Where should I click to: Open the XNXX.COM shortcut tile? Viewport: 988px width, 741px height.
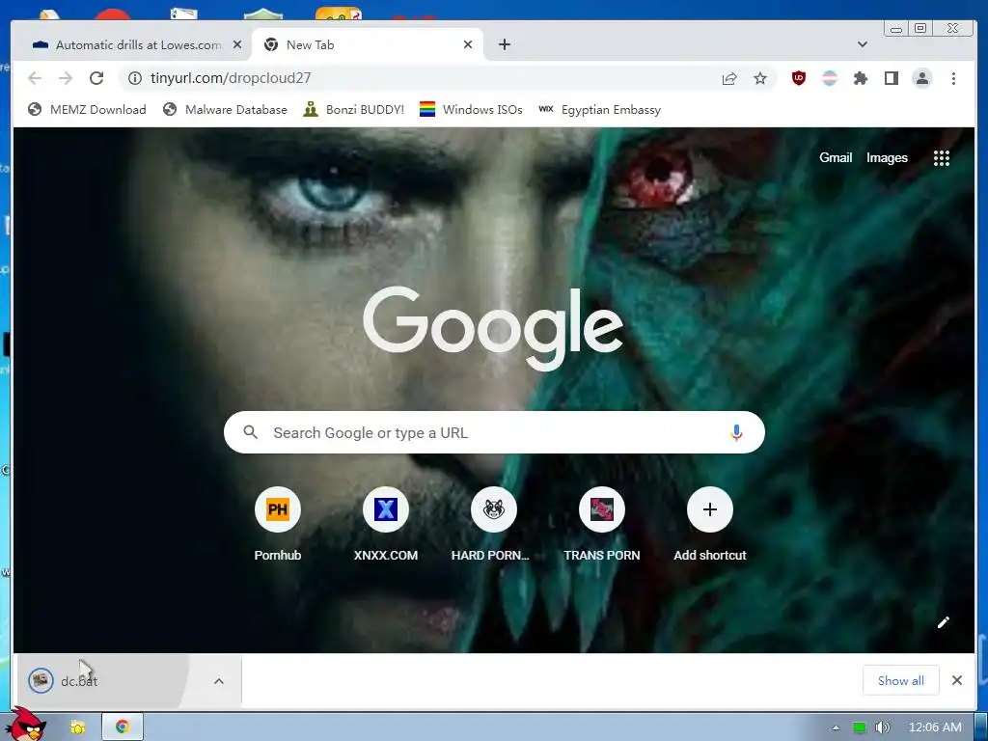click(386, 524)
